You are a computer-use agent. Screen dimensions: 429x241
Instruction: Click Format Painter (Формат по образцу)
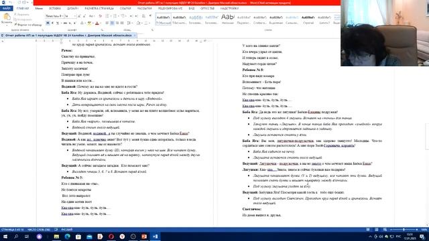(28, 25)
